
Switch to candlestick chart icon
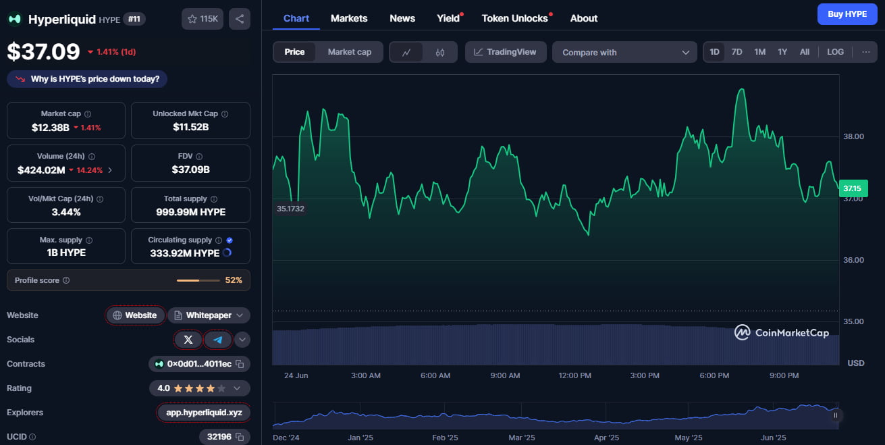(x=440, y=52)
